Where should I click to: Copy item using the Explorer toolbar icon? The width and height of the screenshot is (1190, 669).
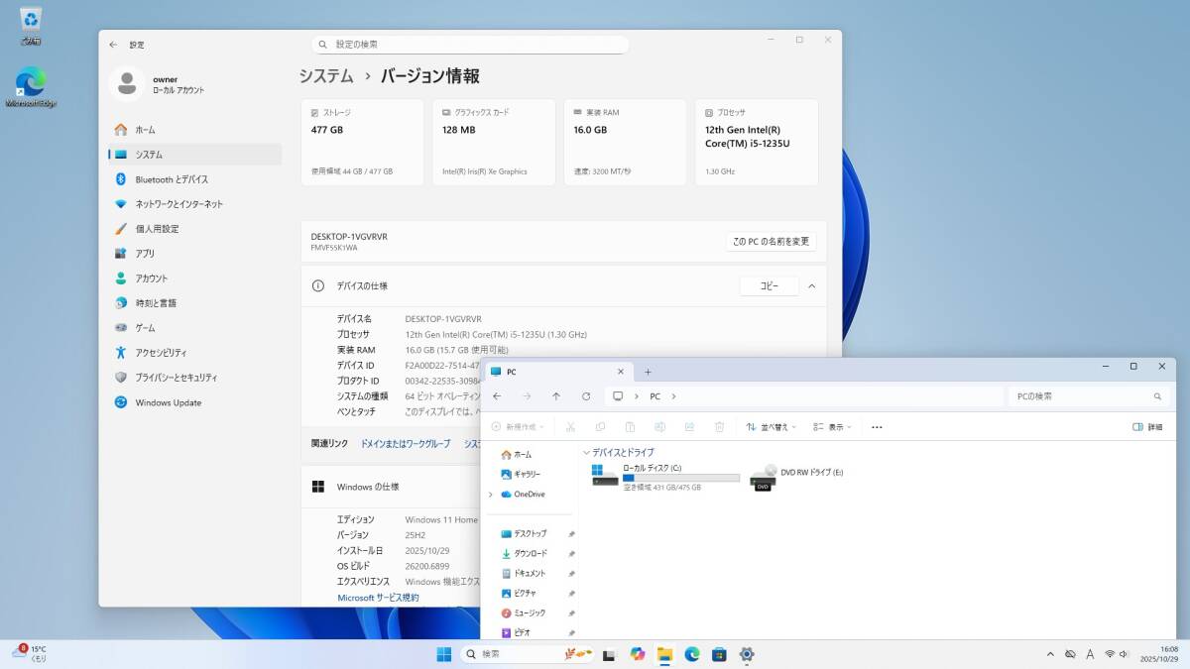600,426
